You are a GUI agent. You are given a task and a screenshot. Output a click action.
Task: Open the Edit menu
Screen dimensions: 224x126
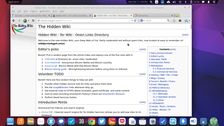click(19, 11)
